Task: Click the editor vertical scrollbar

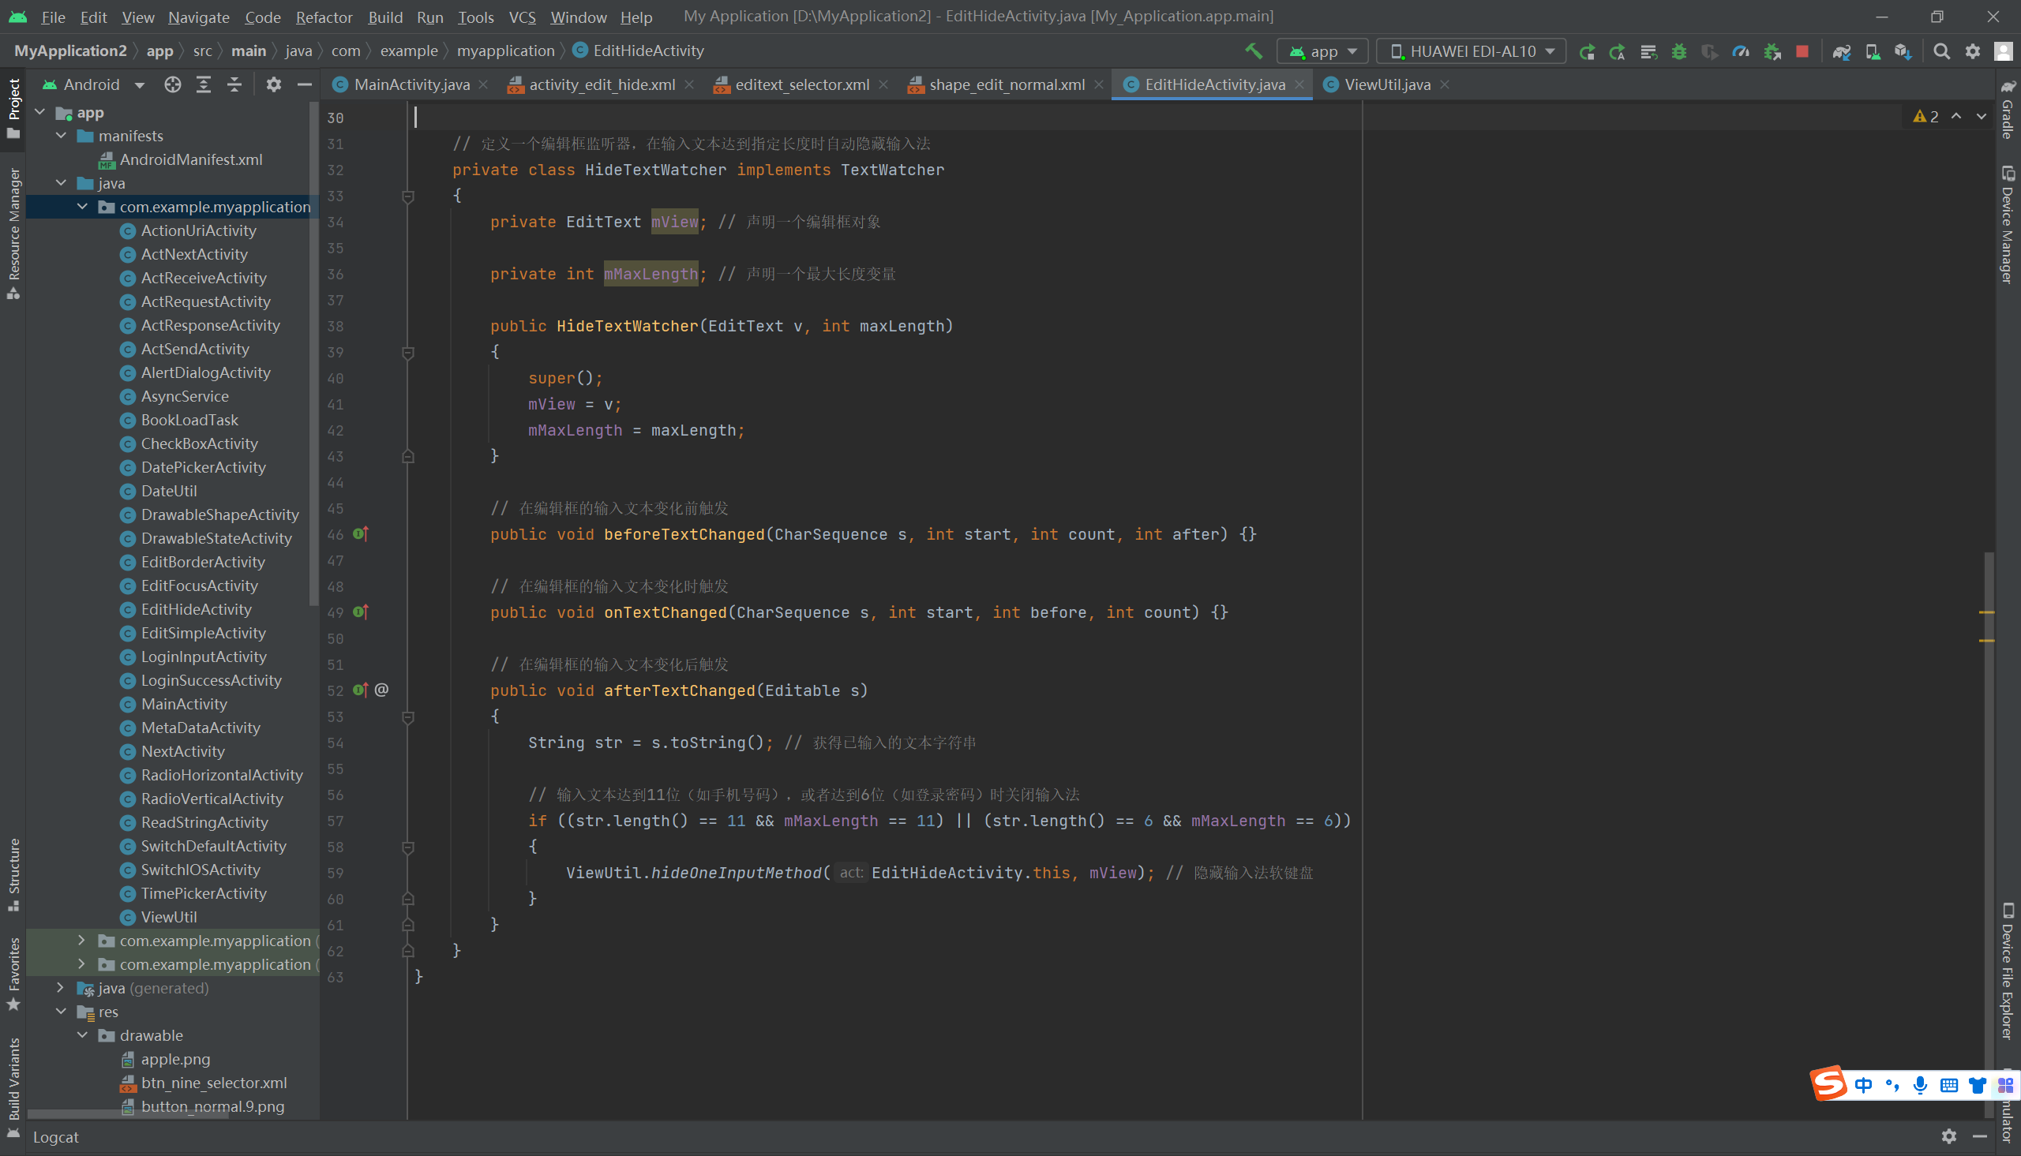Action: coord(1988,794)
